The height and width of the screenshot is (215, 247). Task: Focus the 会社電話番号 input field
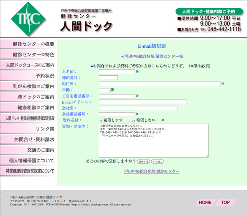click(x=117, y=114)
